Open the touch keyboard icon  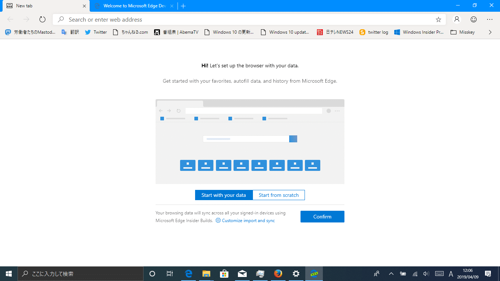click(439, 274)
